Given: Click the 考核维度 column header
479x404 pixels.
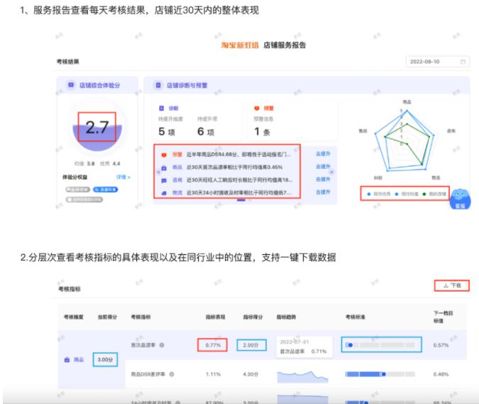Looking at the screenshot, I should tap(73, 317).
